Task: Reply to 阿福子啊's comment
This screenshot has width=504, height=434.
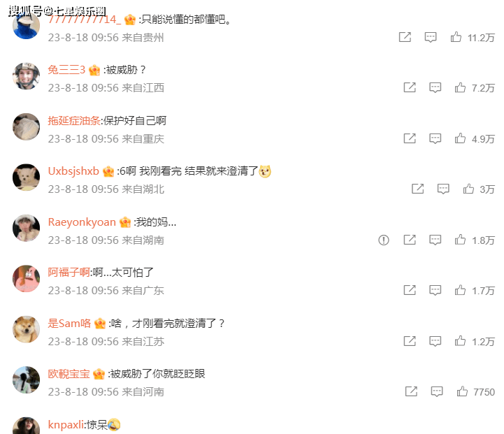Action: point(435,291)
